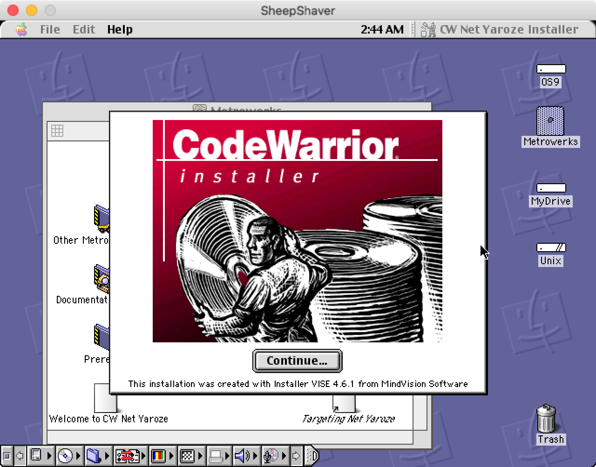Screen dimensions: 596x467
Task: Minimize SheepShaver with the yellow button
Action: click(x=32, y=10)
